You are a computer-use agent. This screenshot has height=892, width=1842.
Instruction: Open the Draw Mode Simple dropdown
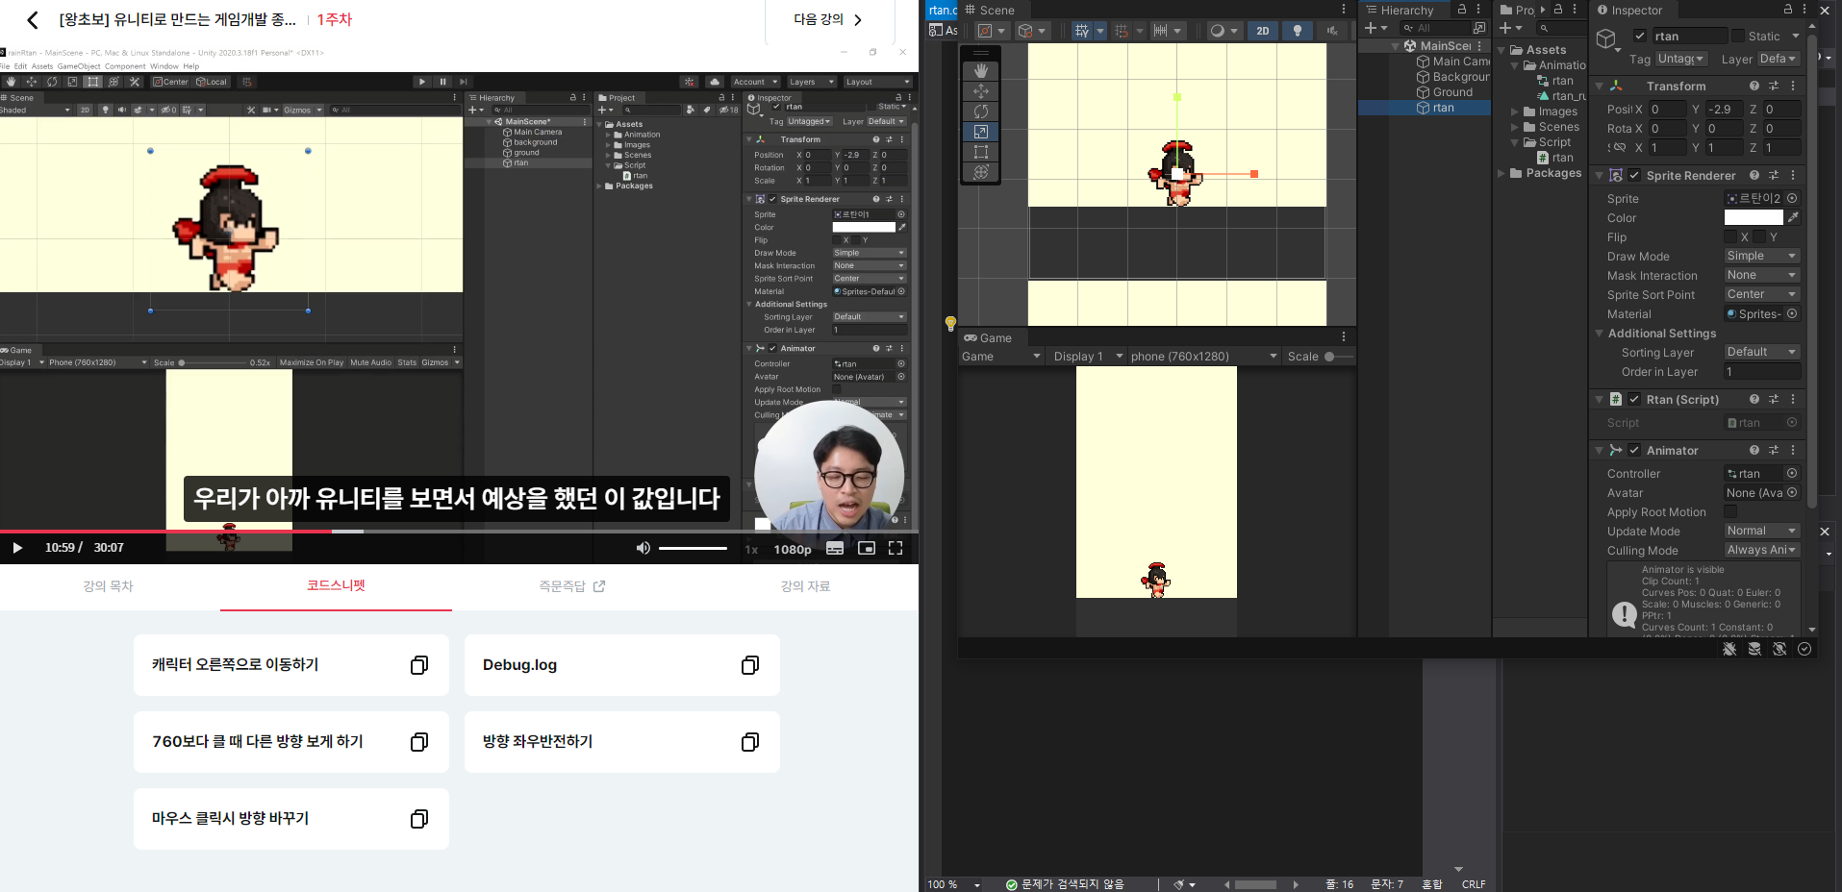[x=1761, y=257]
